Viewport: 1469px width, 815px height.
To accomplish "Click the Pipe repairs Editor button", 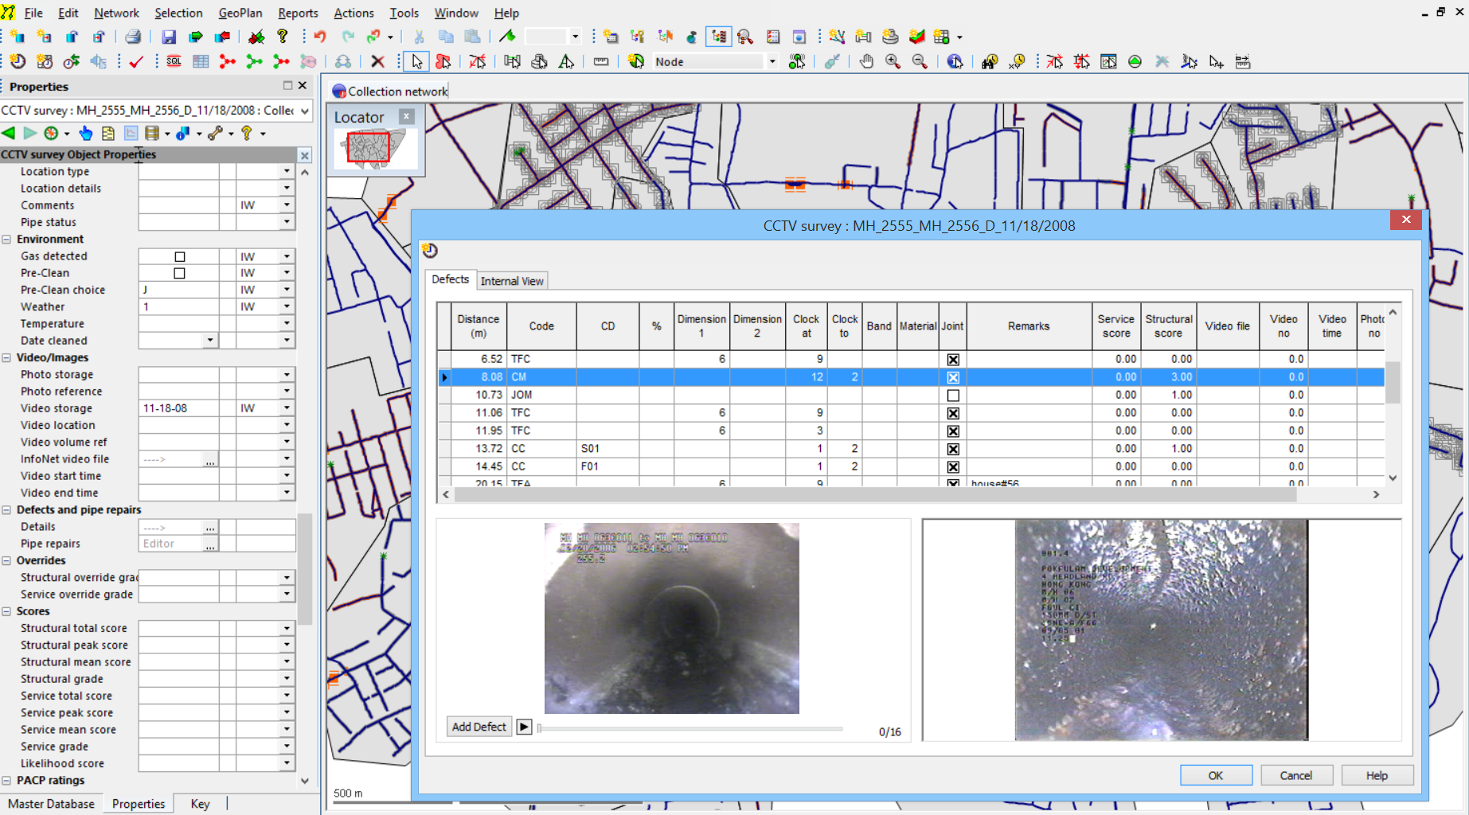I will 209,544.
